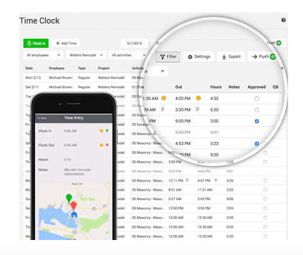Open the All employees dropdown
303x255 pixels.
(x=43, y=55)
